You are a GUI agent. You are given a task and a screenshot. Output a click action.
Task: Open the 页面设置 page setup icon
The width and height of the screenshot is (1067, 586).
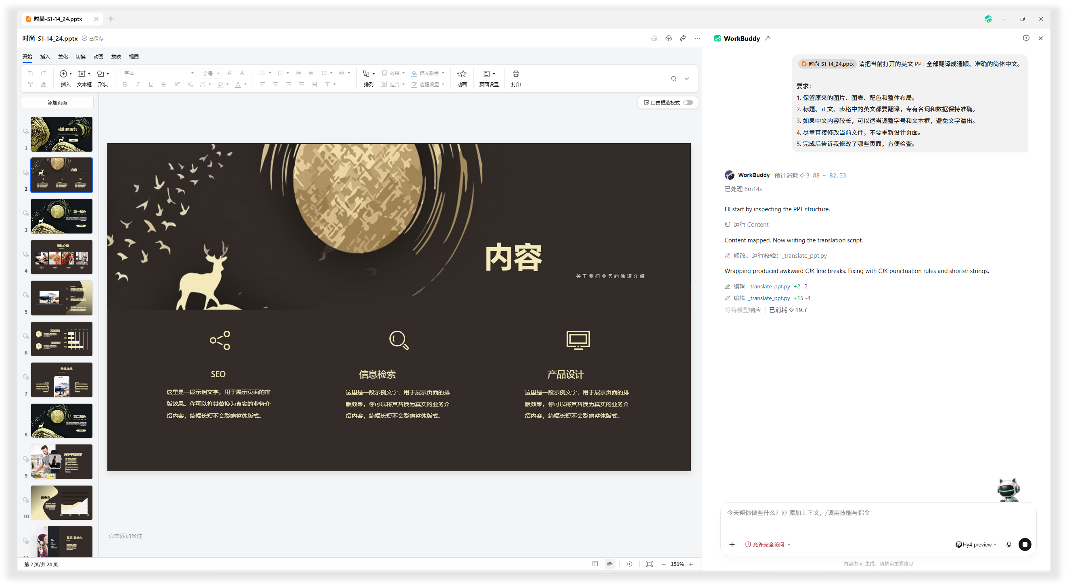[487, 74]
